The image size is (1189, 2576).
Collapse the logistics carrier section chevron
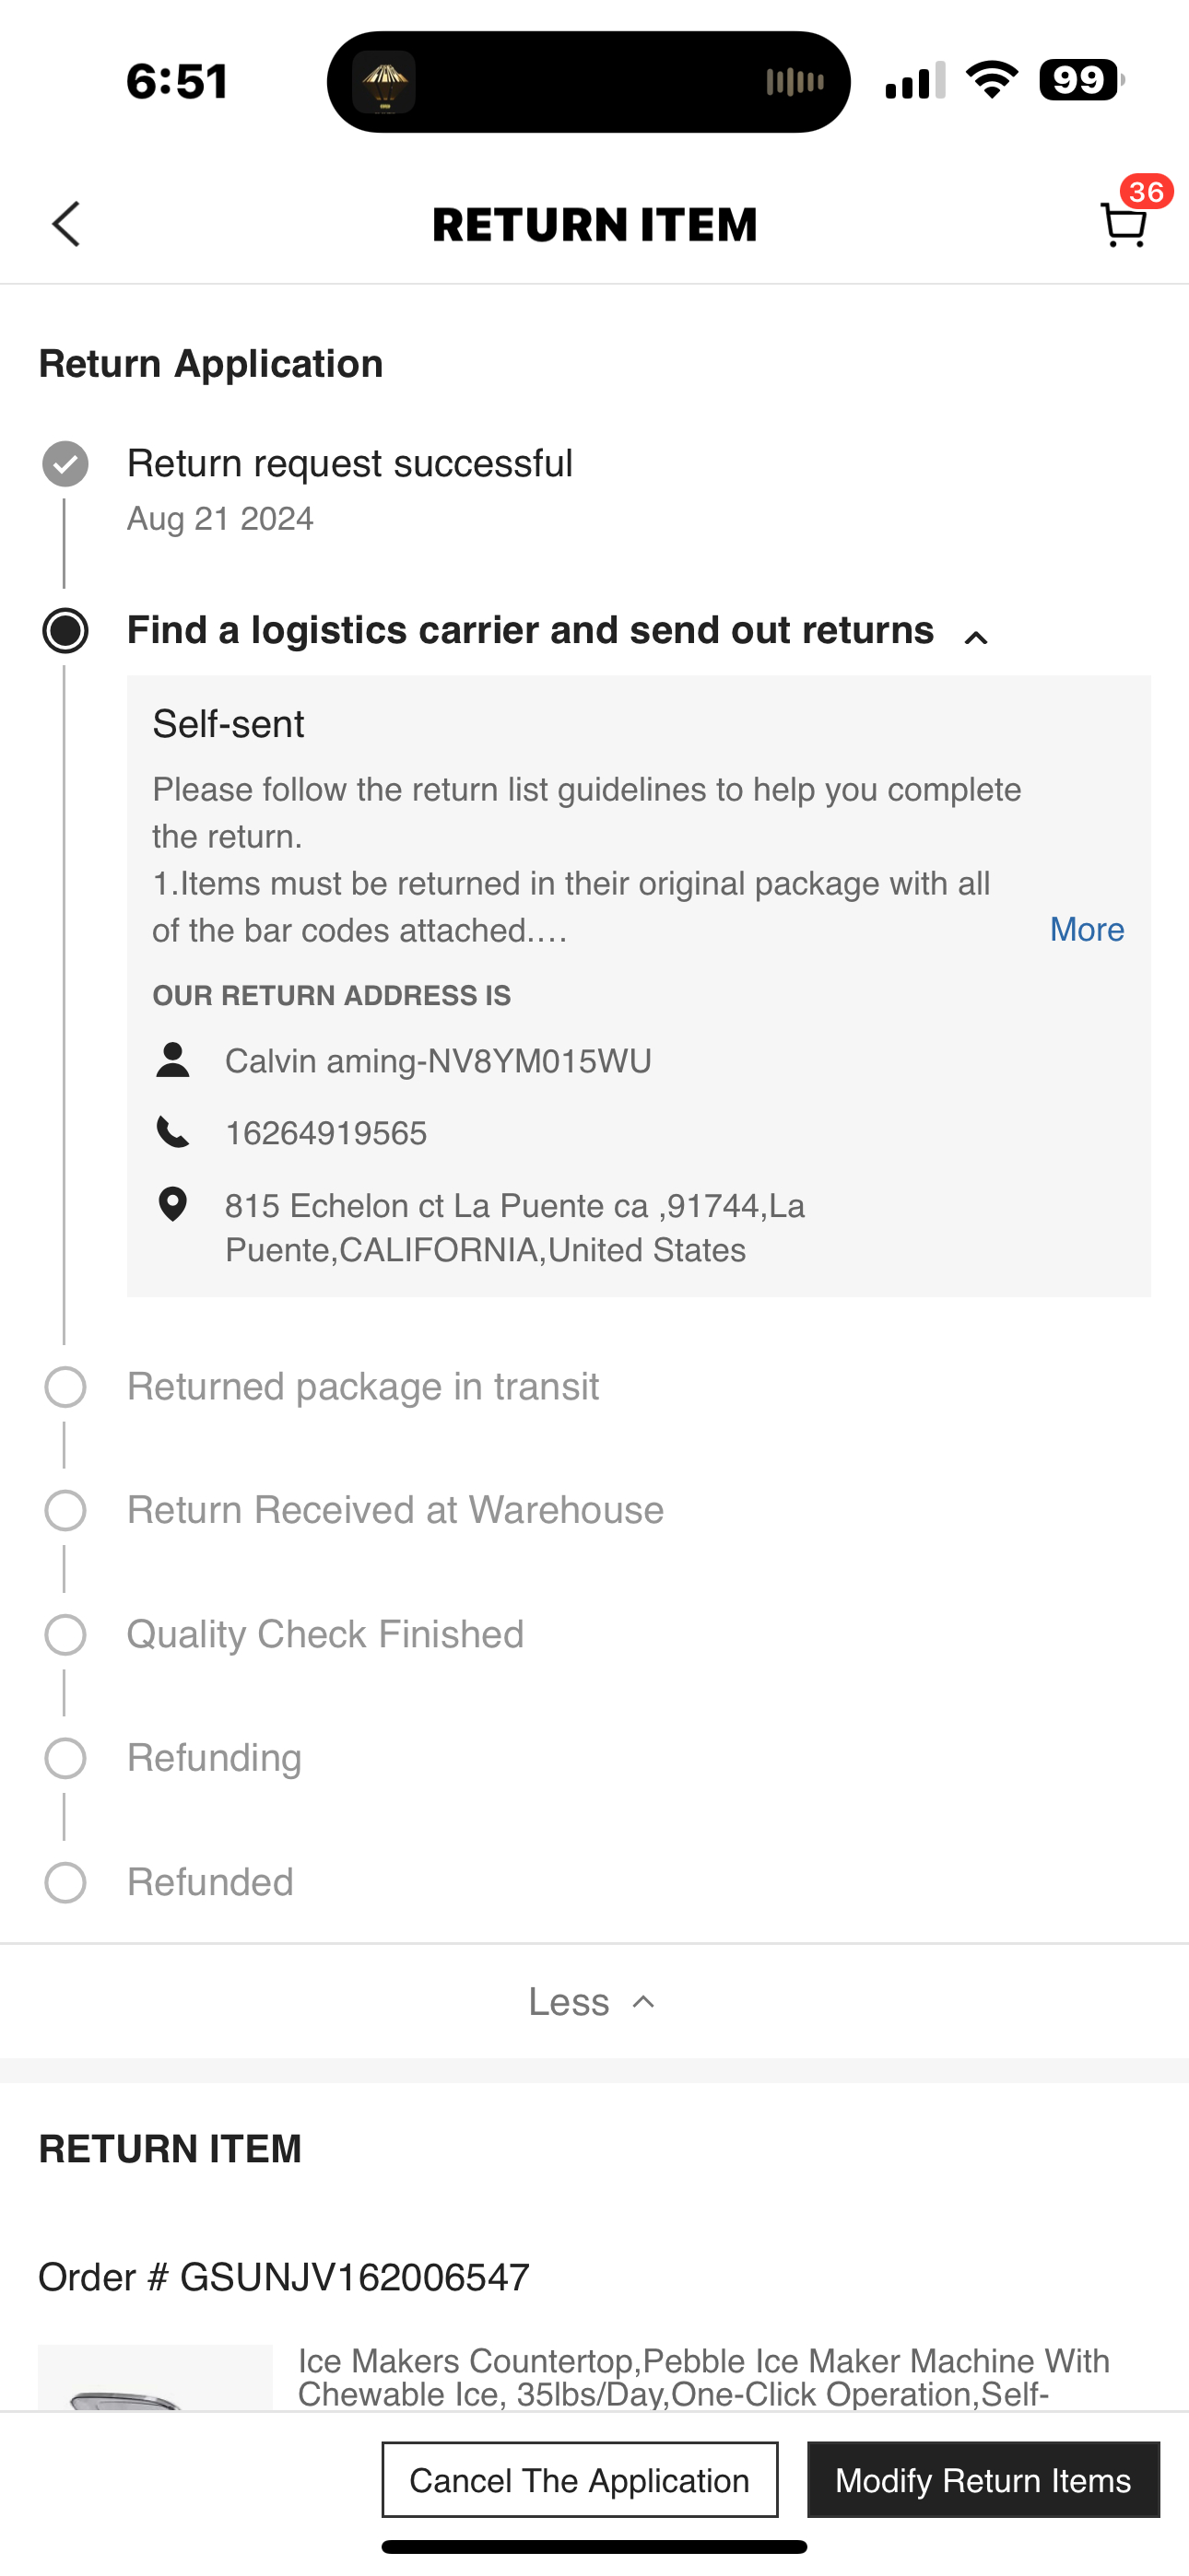click(x=976, y=634)
